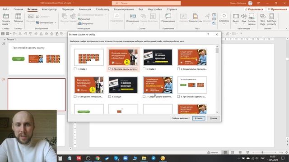Check the '6. Слайд 6' checkbox

(x=110, y=96)
